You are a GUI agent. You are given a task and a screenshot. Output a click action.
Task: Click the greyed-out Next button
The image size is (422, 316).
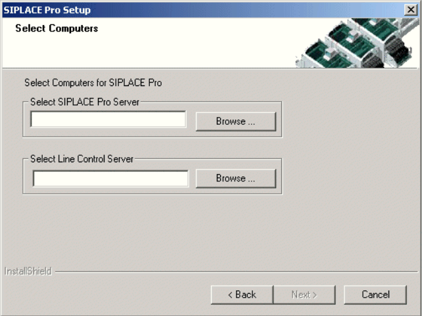click(304, 295)
